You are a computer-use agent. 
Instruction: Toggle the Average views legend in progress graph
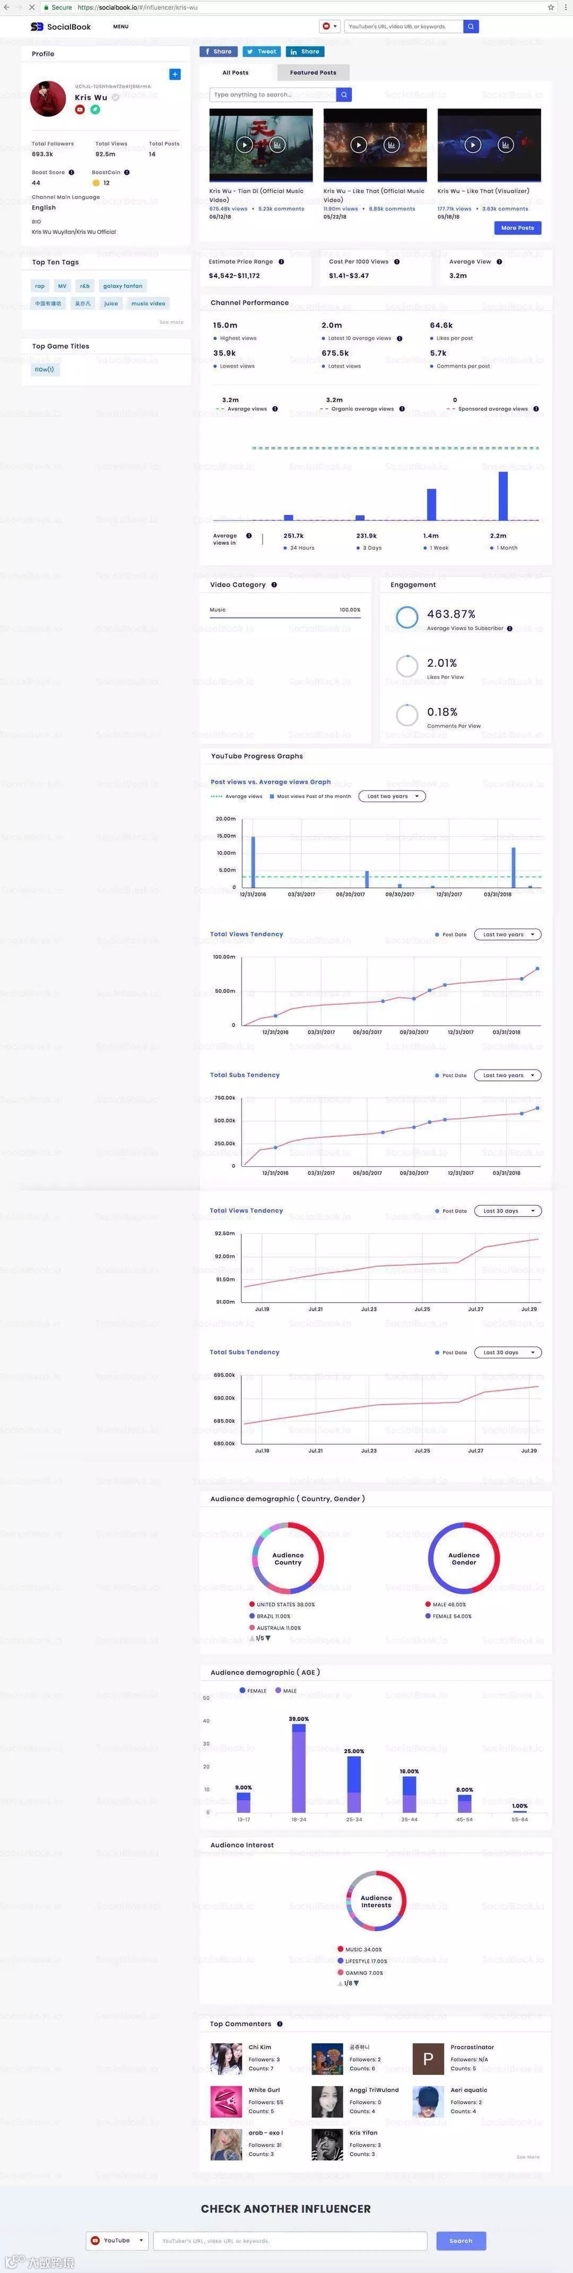coord(237,796)
